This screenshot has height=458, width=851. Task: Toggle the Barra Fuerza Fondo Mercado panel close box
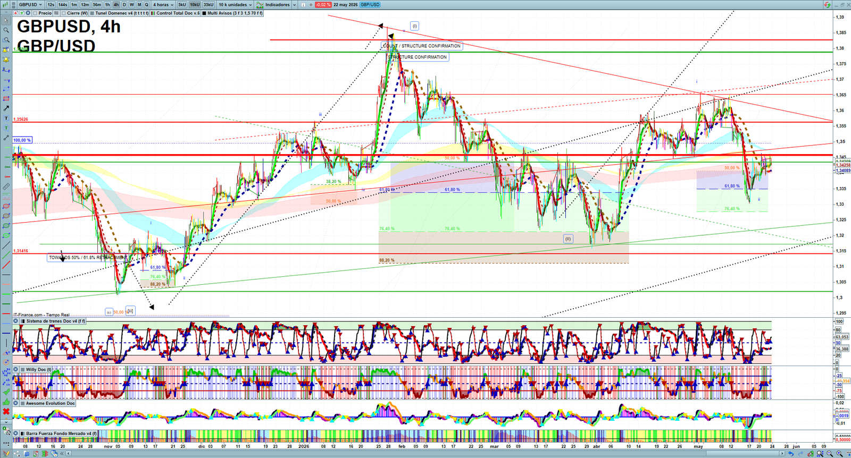click(15, 434)
